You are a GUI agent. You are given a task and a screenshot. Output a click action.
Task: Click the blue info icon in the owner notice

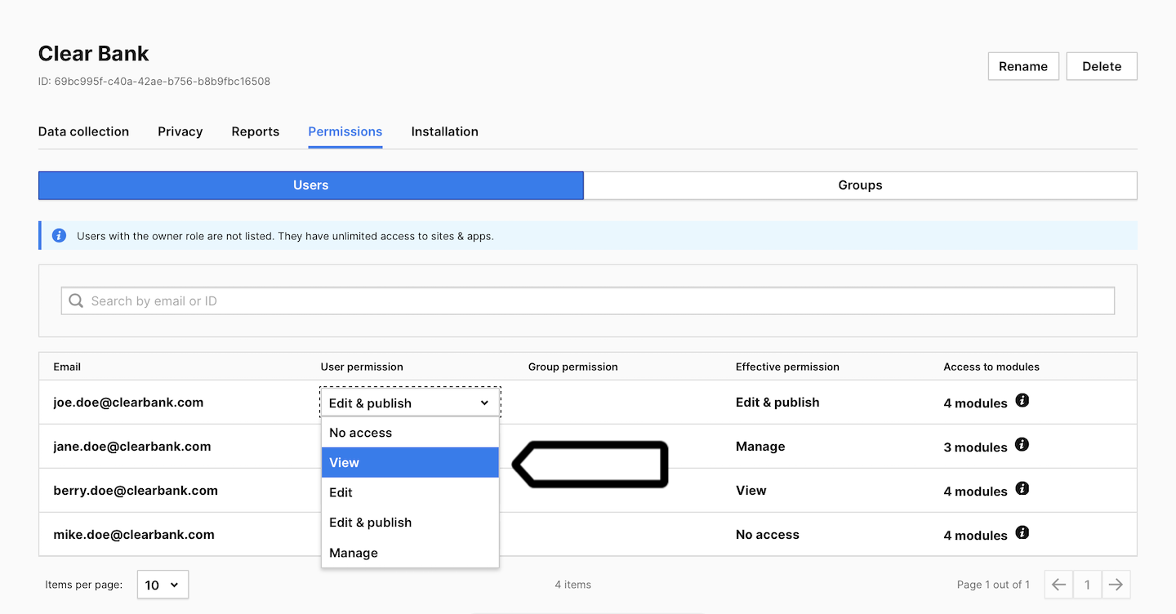[x=59, y=236]
